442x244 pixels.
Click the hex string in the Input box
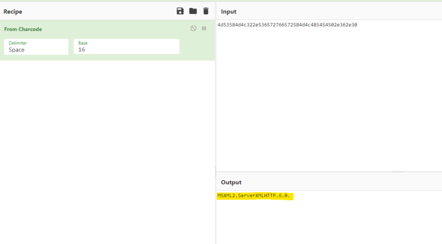click(287, 25)
